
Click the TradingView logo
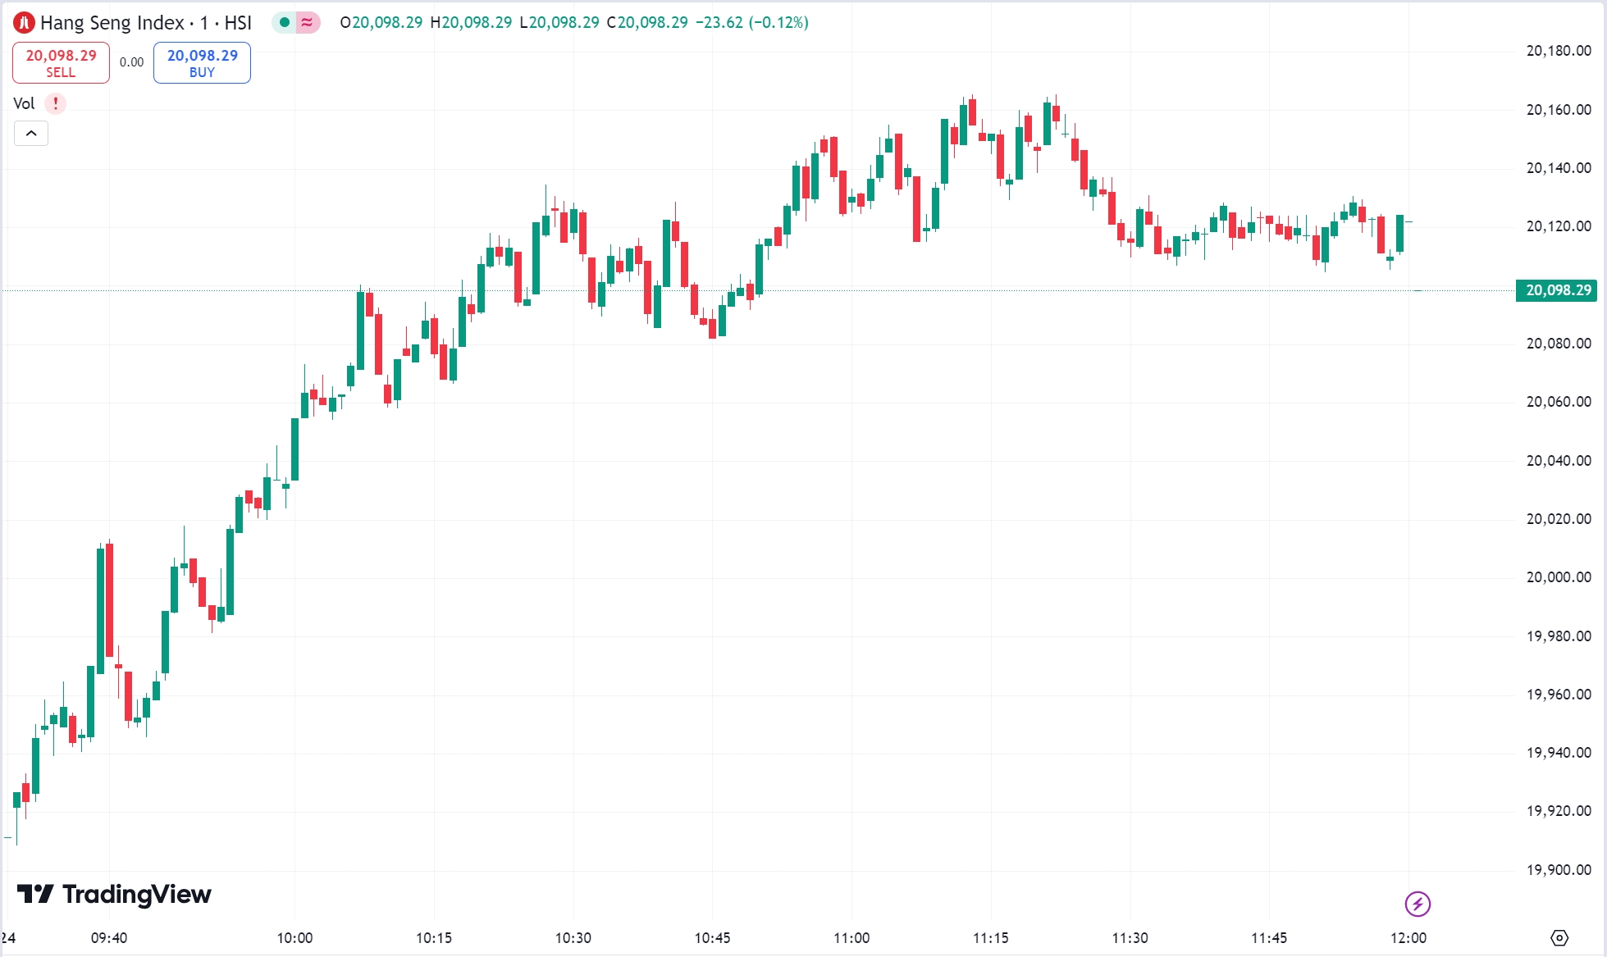click(x=114, y=894)
